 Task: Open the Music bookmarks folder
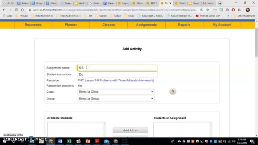coord(129,16)
